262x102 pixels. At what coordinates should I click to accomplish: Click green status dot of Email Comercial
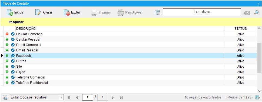(x=7, y=45)
